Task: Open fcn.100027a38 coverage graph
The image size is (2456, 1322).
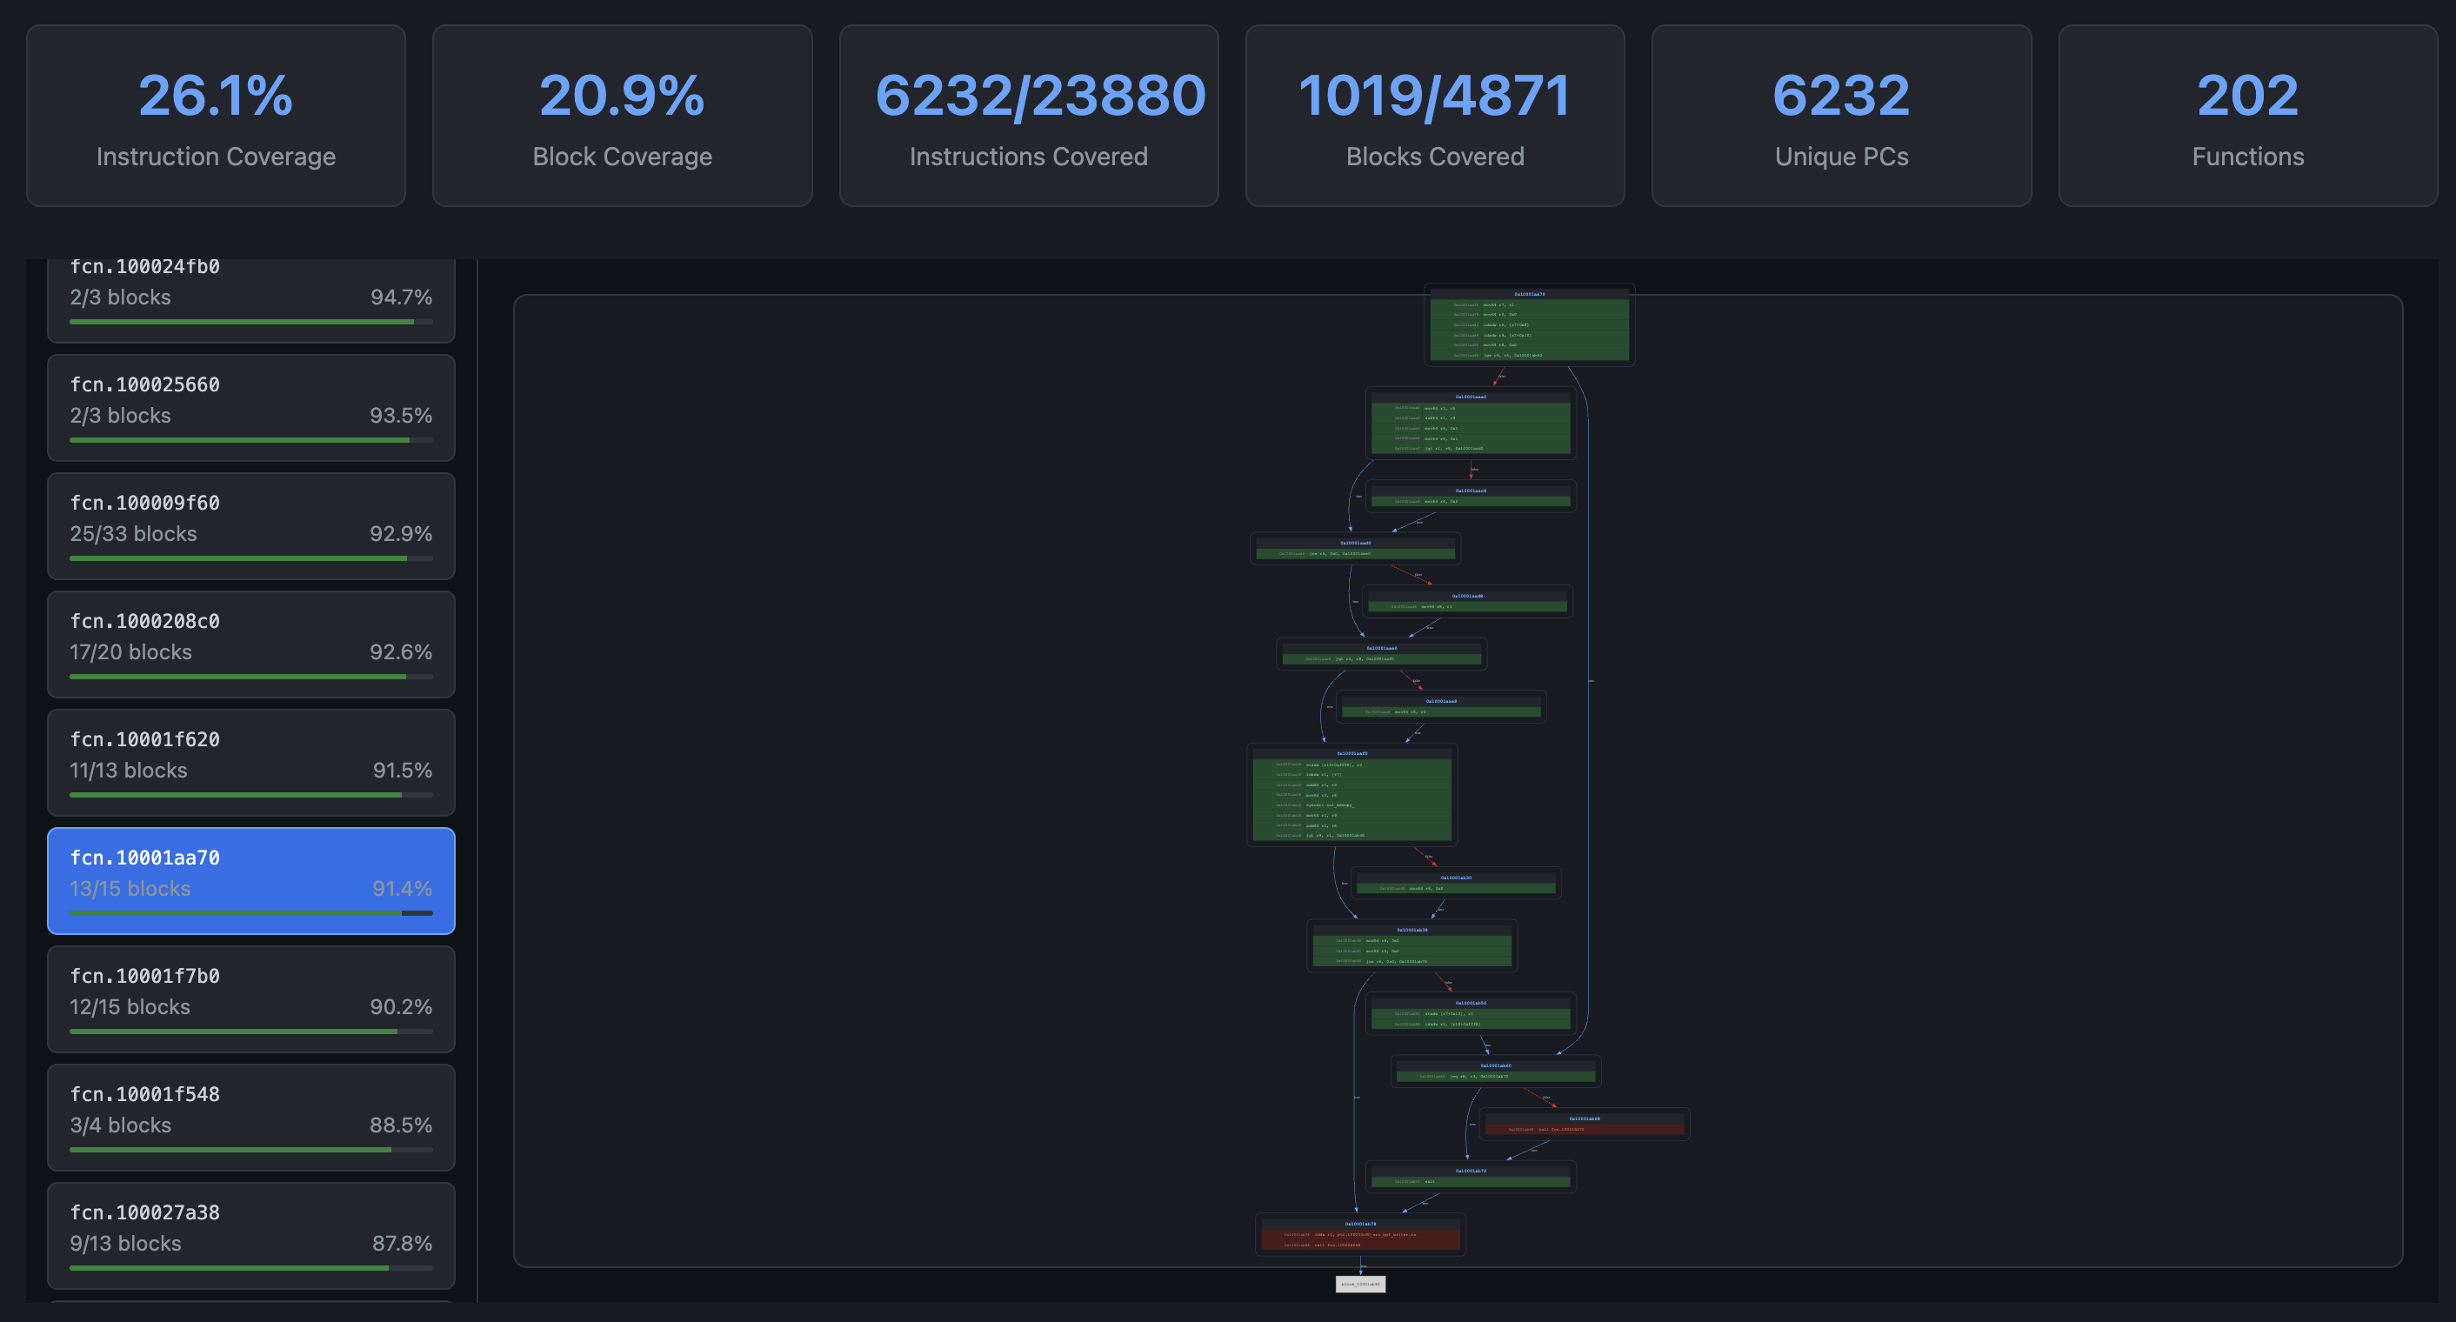Action: point(250,1235)
